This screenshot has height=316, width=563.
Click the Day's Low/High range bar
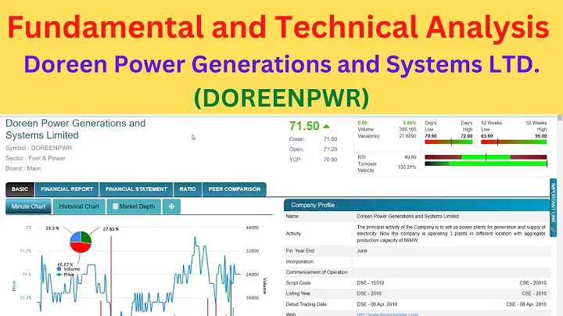point(449,142)
